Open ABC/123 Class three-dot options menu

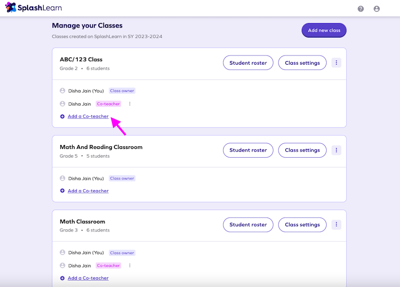click(336, 63)
